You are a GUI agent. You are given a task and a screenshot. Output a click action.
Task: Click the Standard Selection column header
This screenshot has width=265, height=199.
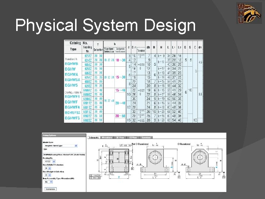(109, 50)
